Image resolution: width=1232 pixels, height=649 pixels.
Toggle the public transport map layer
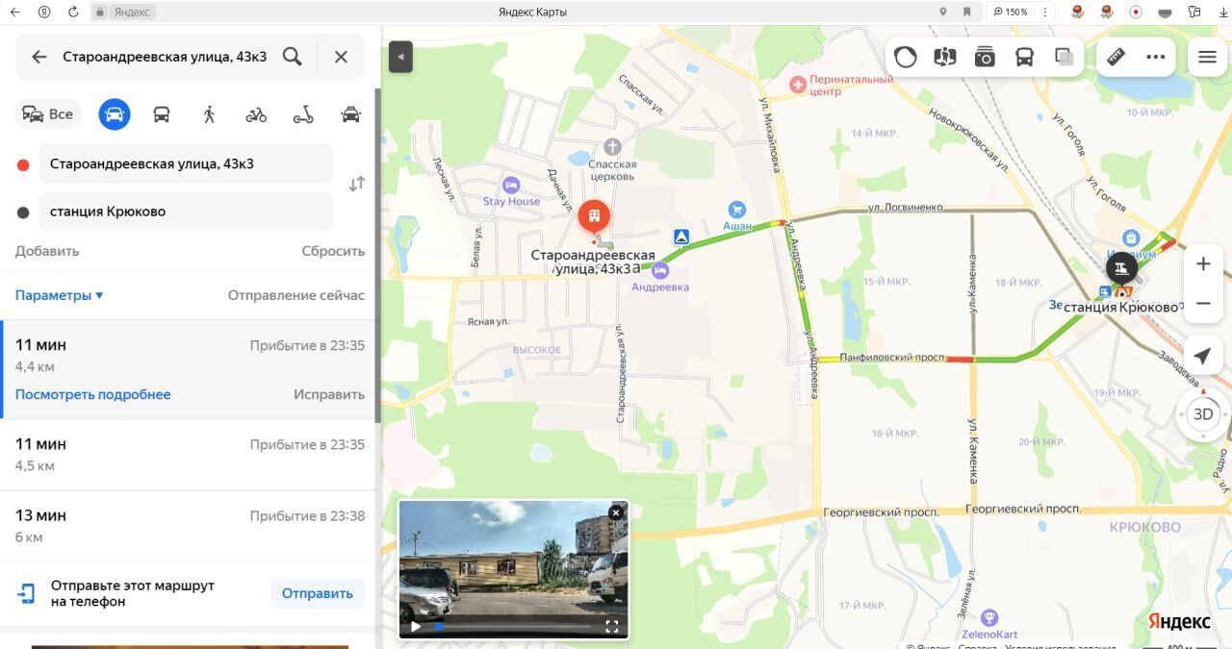(x=1024, y=57)
